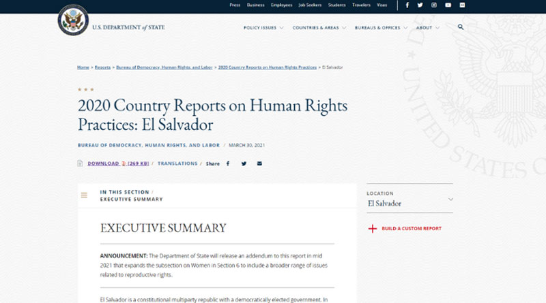This screenshot has width=546, height=303.
Task: Click the site search magnifier icon
Action: (x=461, y=27)
